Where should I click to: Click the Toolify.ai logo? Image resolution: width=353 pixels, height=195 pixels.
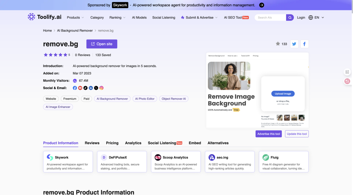tap(44, 17)
